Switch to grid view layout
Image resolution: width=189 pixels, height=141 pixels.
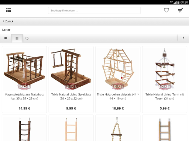[x=17, y=39]
